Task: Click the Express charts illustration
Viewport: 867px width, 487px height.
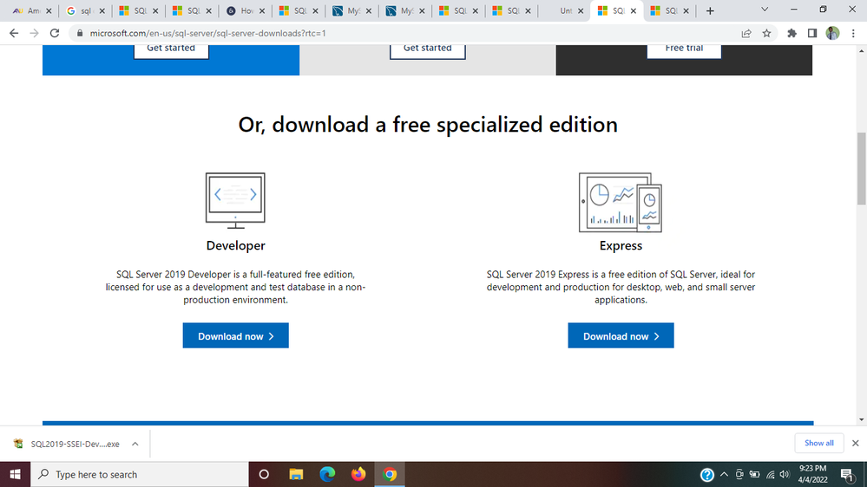Action: 621,202
